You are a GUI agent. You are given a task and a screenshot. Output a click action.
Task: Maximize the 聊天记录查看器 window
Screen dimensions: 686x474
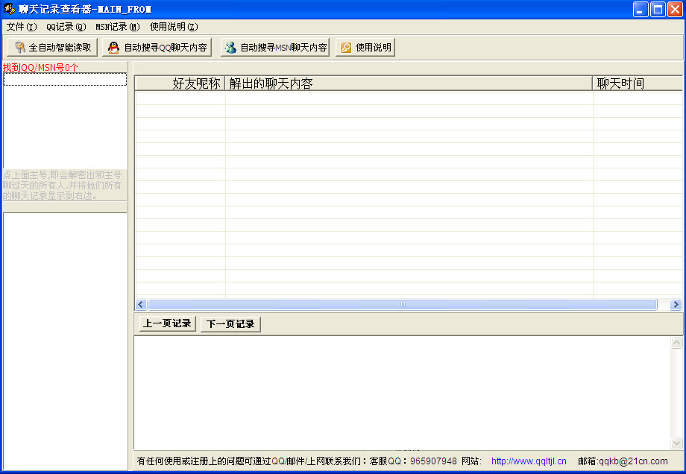pos(658,9)
